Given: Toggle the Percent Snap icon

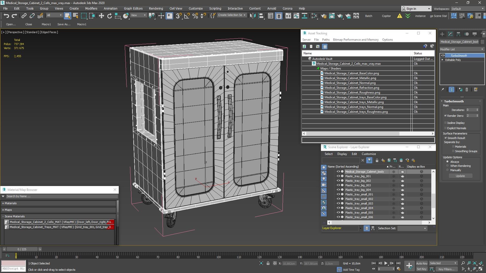Looking at the screenshot, I should point(195,16).
